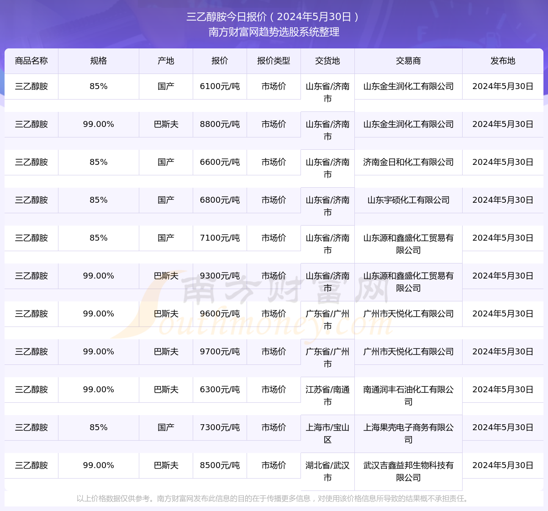Click subtitle 南方财富网趋势选股系统整理
The image size is (548, 511).
274,32
